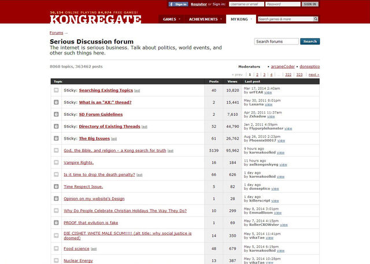
Task: Open The Big Issues thread
Action: point(94,138)
